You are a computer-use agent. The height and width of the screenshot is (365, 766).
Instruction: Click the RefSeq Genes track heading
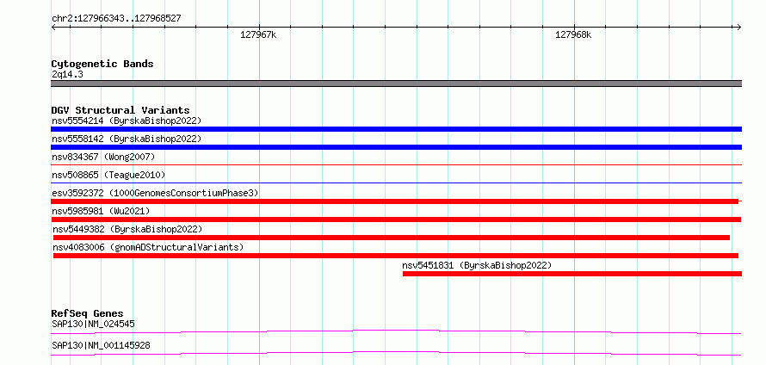88,313
